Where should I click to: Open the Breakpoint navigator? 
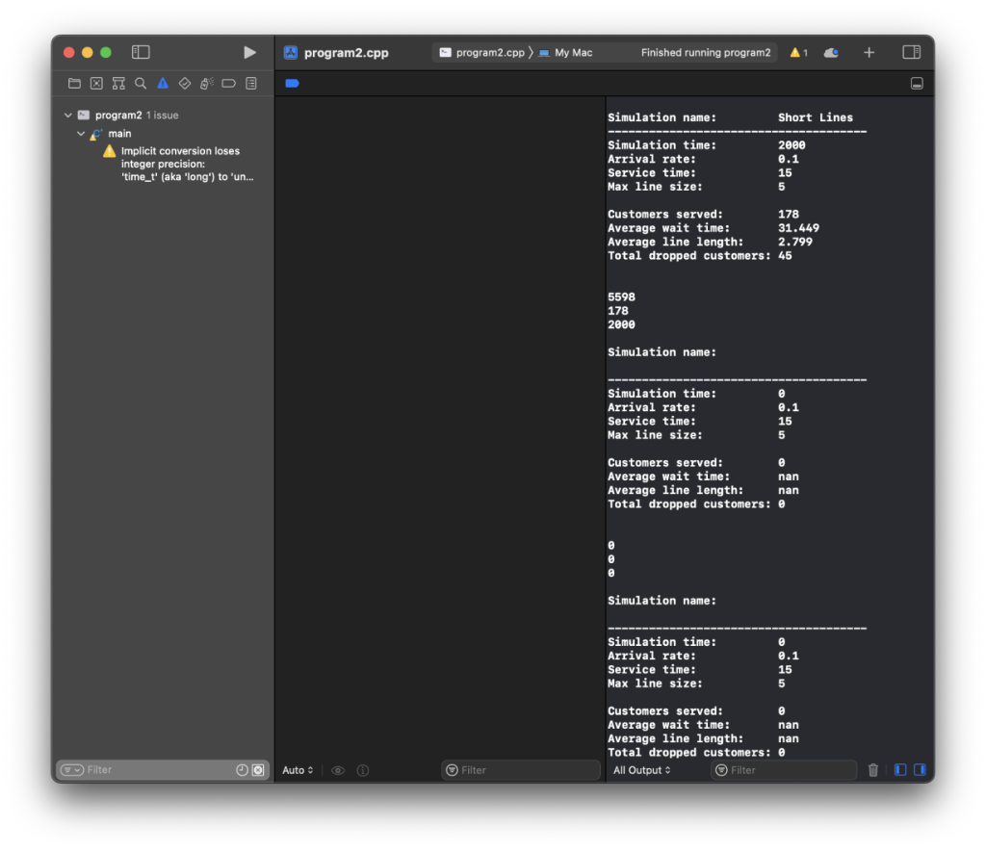click(x=229, y=83)
